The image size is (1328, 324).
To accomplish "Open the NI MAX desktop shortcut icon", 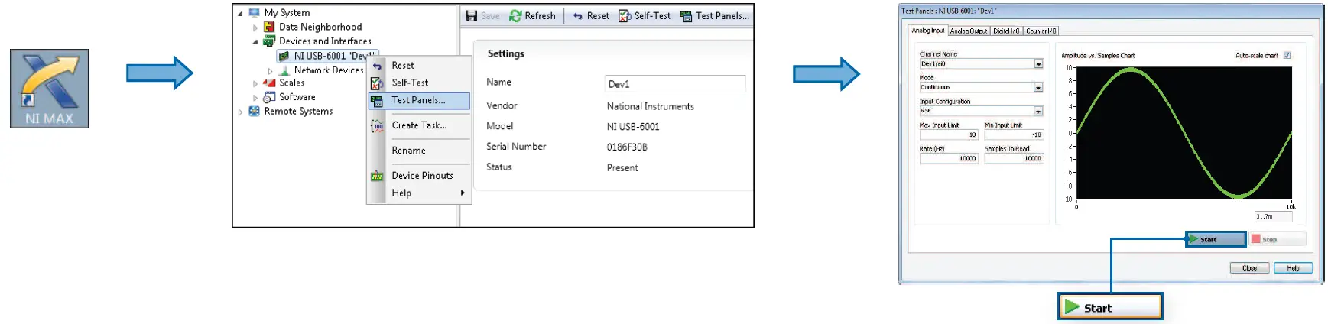I will pyautogui.click(x=50, y=89).
